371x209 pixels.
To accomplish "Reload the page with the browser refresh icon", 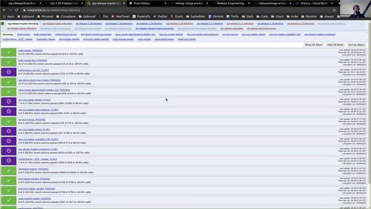I will click(x=17, y=10).
